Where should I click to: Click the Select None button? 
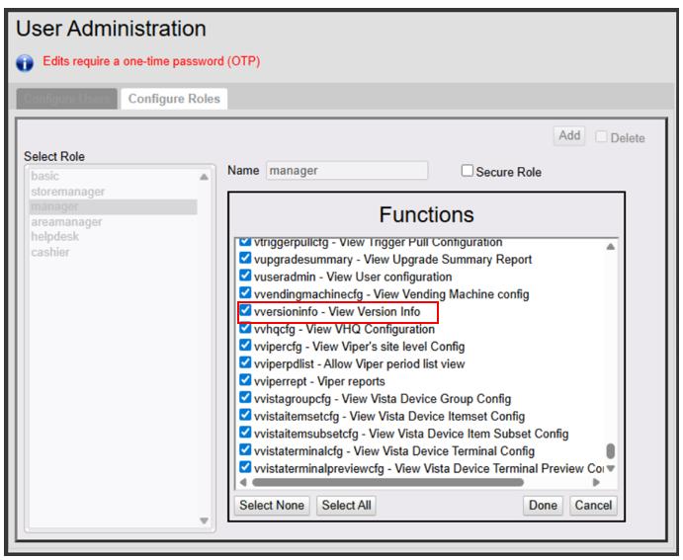point(272,505)
